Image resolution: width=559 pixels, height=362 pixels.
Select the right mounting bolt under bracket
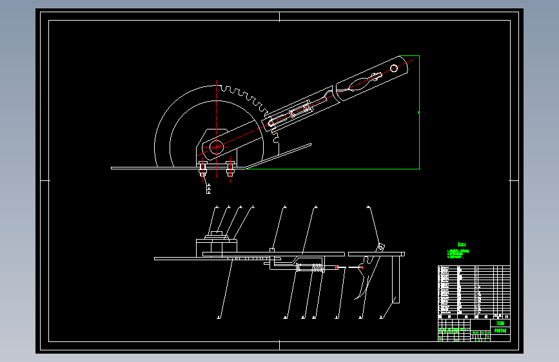230,169
